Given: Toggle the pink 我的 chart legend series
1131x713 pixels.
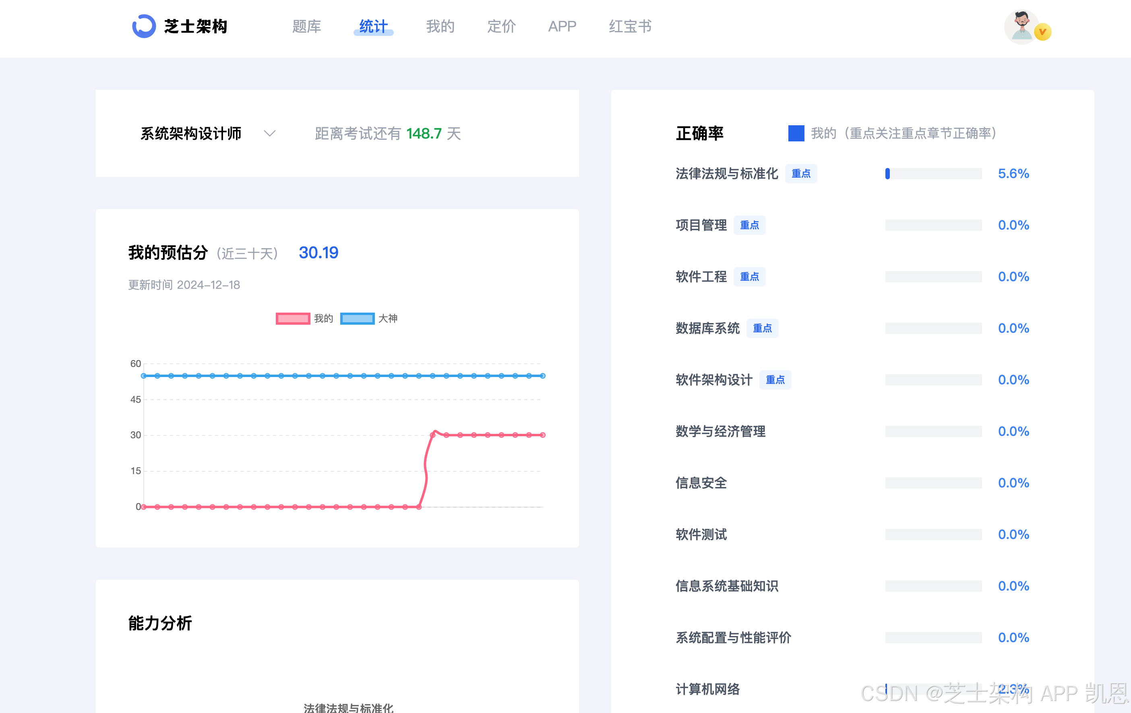Looking at the screenshot, I should pyautogui.click(x=293, y=319).
